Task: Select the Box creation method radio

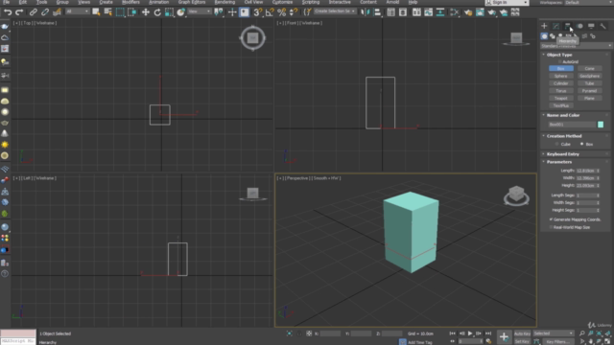Action: pyautogui.click(x=582, y=144)
